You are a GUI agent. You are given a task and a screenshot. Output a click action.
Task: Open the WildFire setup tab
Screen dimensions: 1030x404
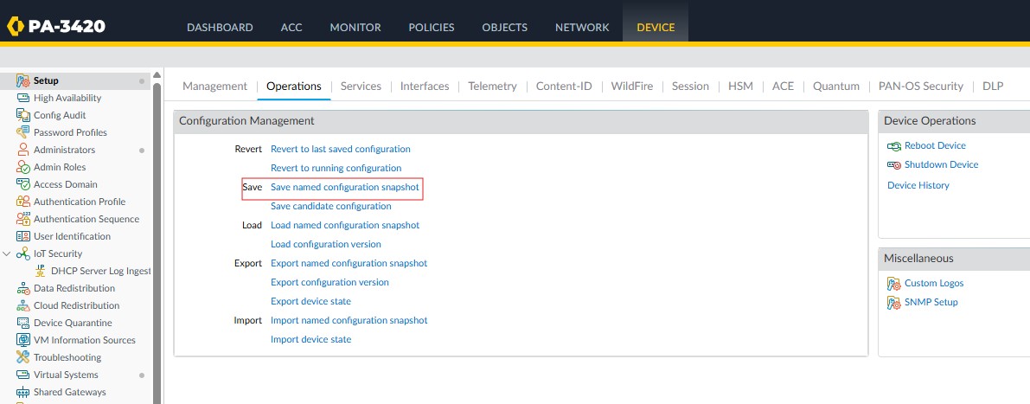pyautogui.click(x=631, y=86)
